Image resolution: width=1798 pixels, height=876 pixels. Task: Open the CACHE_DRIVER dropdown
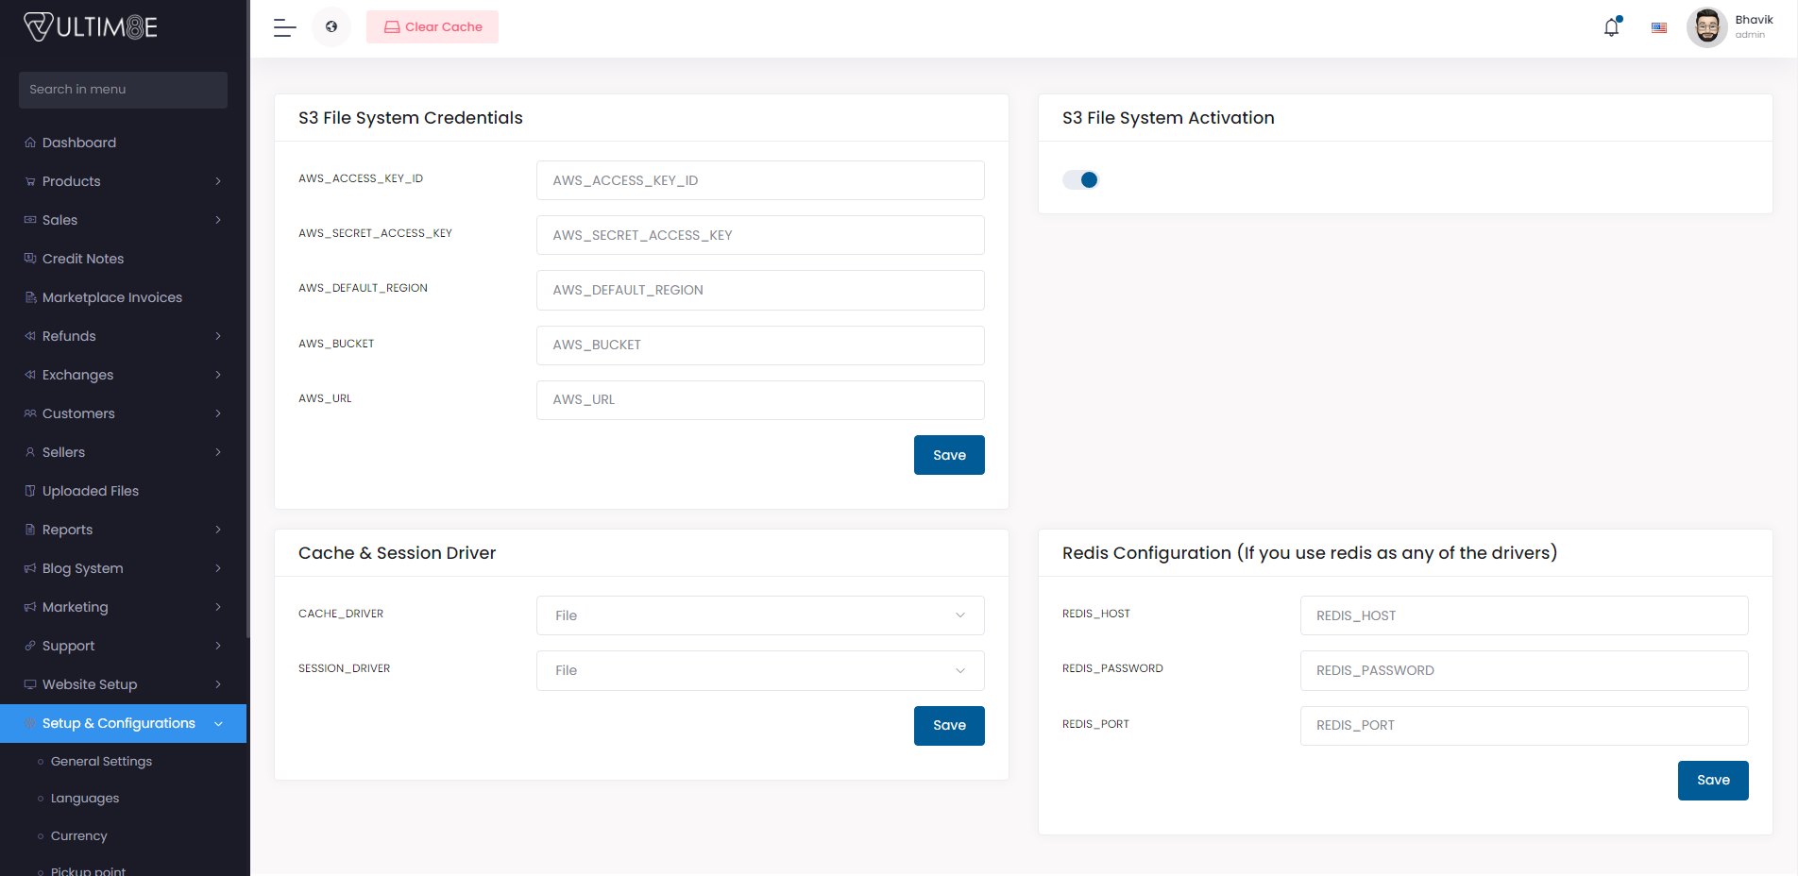pos(760,615)
